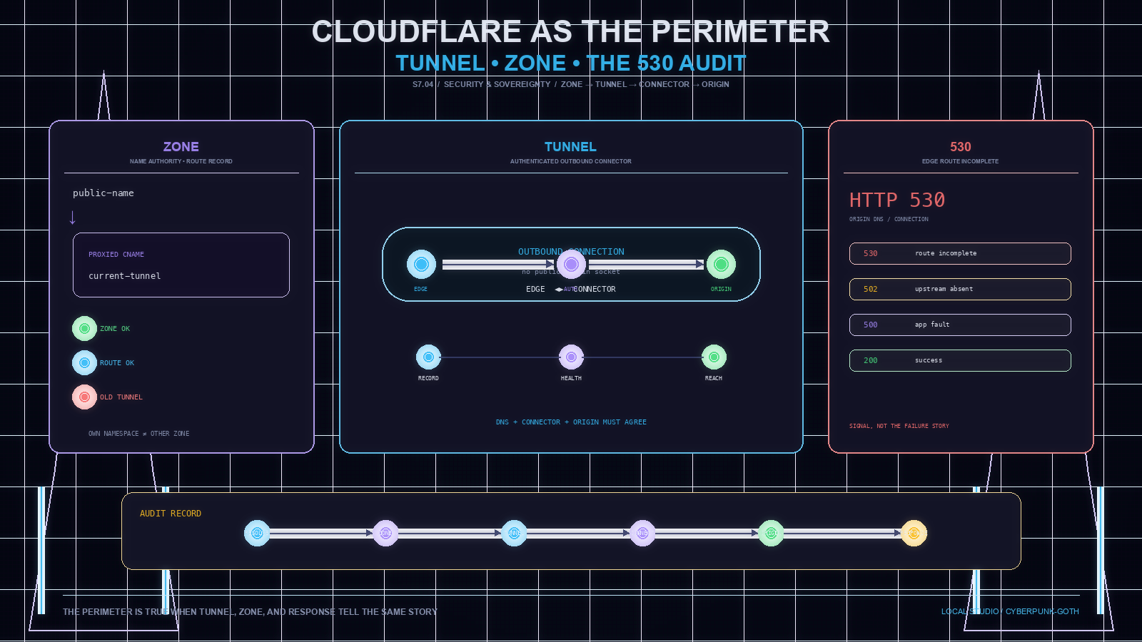This screenshot has width=1142, height=642.
Task: Click the REACH check node
Action: coord(714,357)
